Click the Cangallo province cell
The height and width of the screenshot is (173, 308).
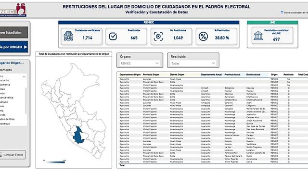click(x=229, y=109)
